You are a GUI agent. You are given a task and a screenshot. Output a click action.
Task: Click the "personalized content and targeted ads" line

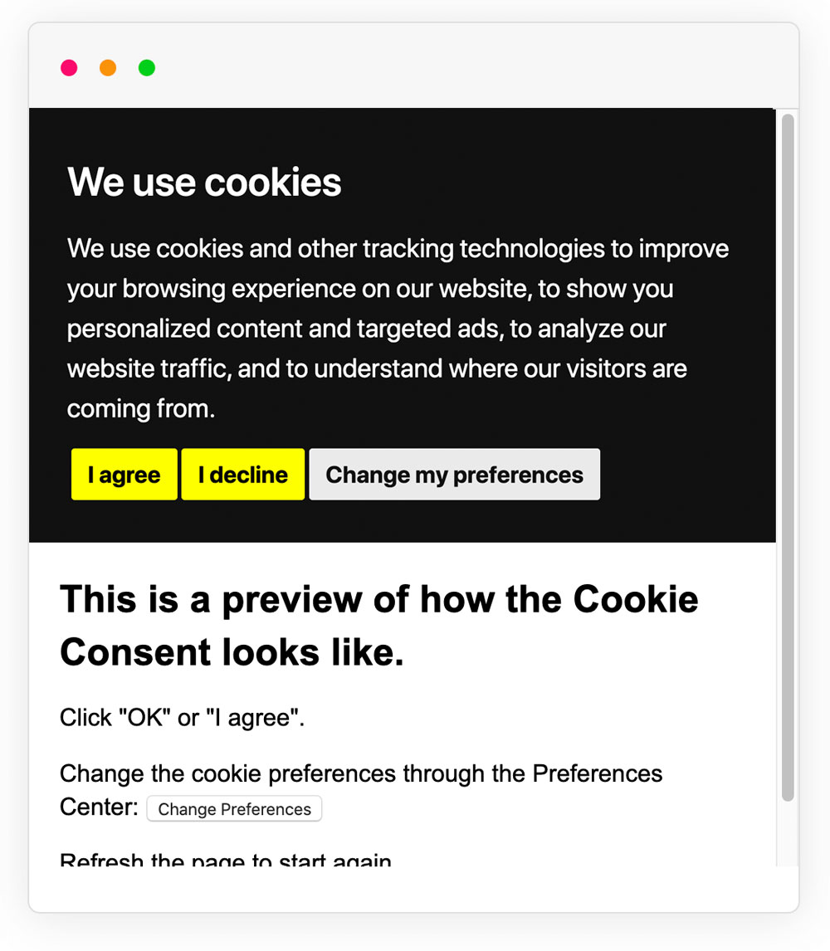(366, 329)
